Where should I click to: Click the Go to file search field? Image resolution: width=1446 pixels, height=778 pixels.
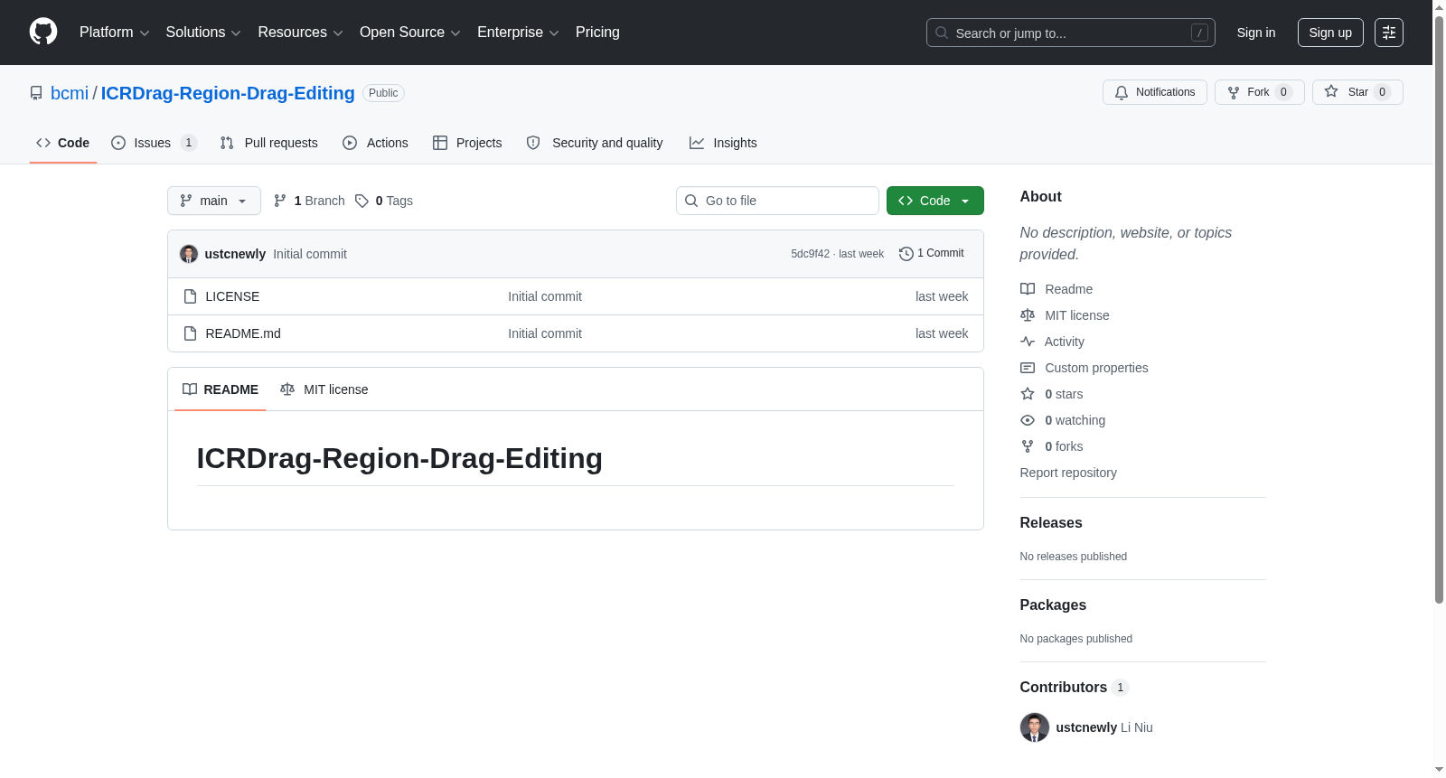pos(777,201)
